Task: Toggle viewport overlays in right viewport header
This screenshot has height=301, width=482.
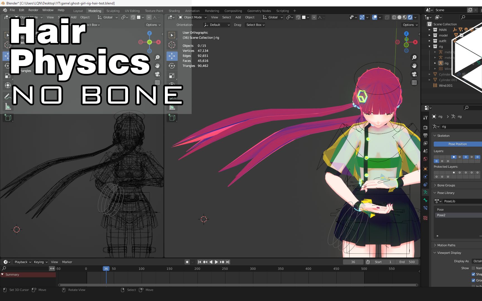Action: (x=375, y=17)
